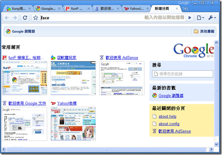Close the 'funp推...' tab
Image resolution: width=222 pixels, height=155 pixels.
click(30, 8)
